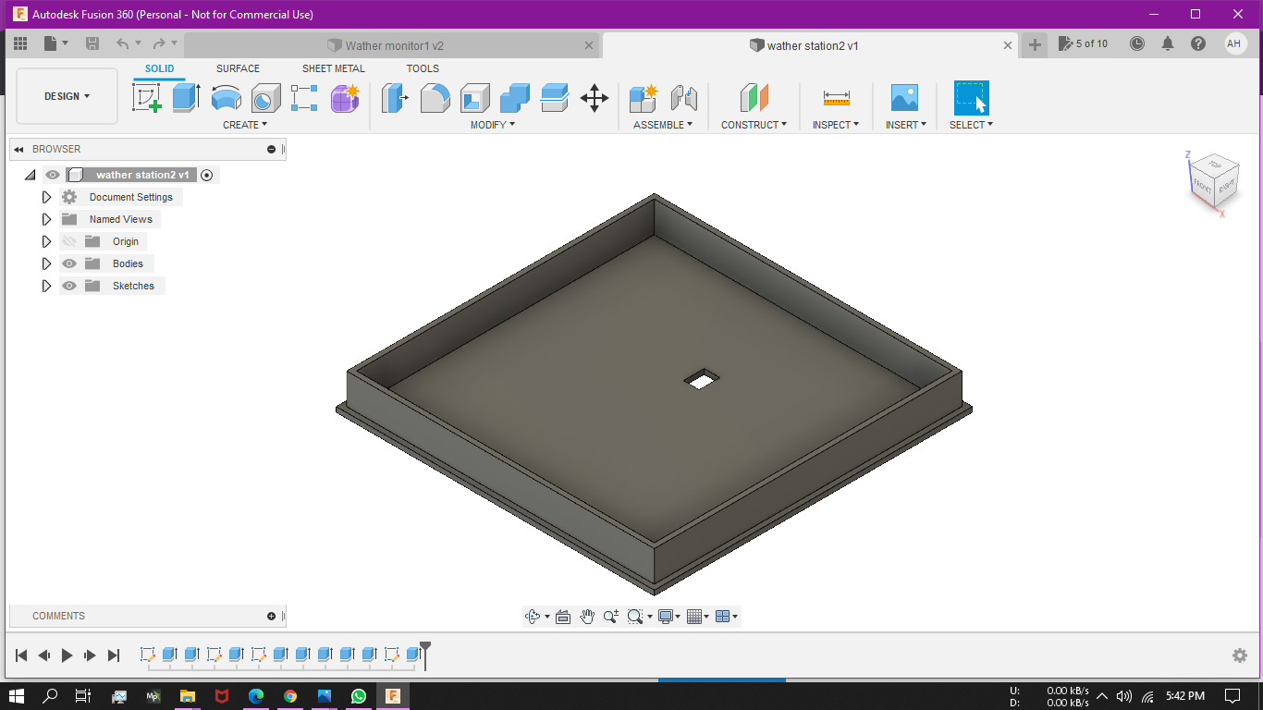The height and width of the screenshot is (710, 1263).
Task: Open the DESIGN workspace dropdown
Action: tap(67, 96)
